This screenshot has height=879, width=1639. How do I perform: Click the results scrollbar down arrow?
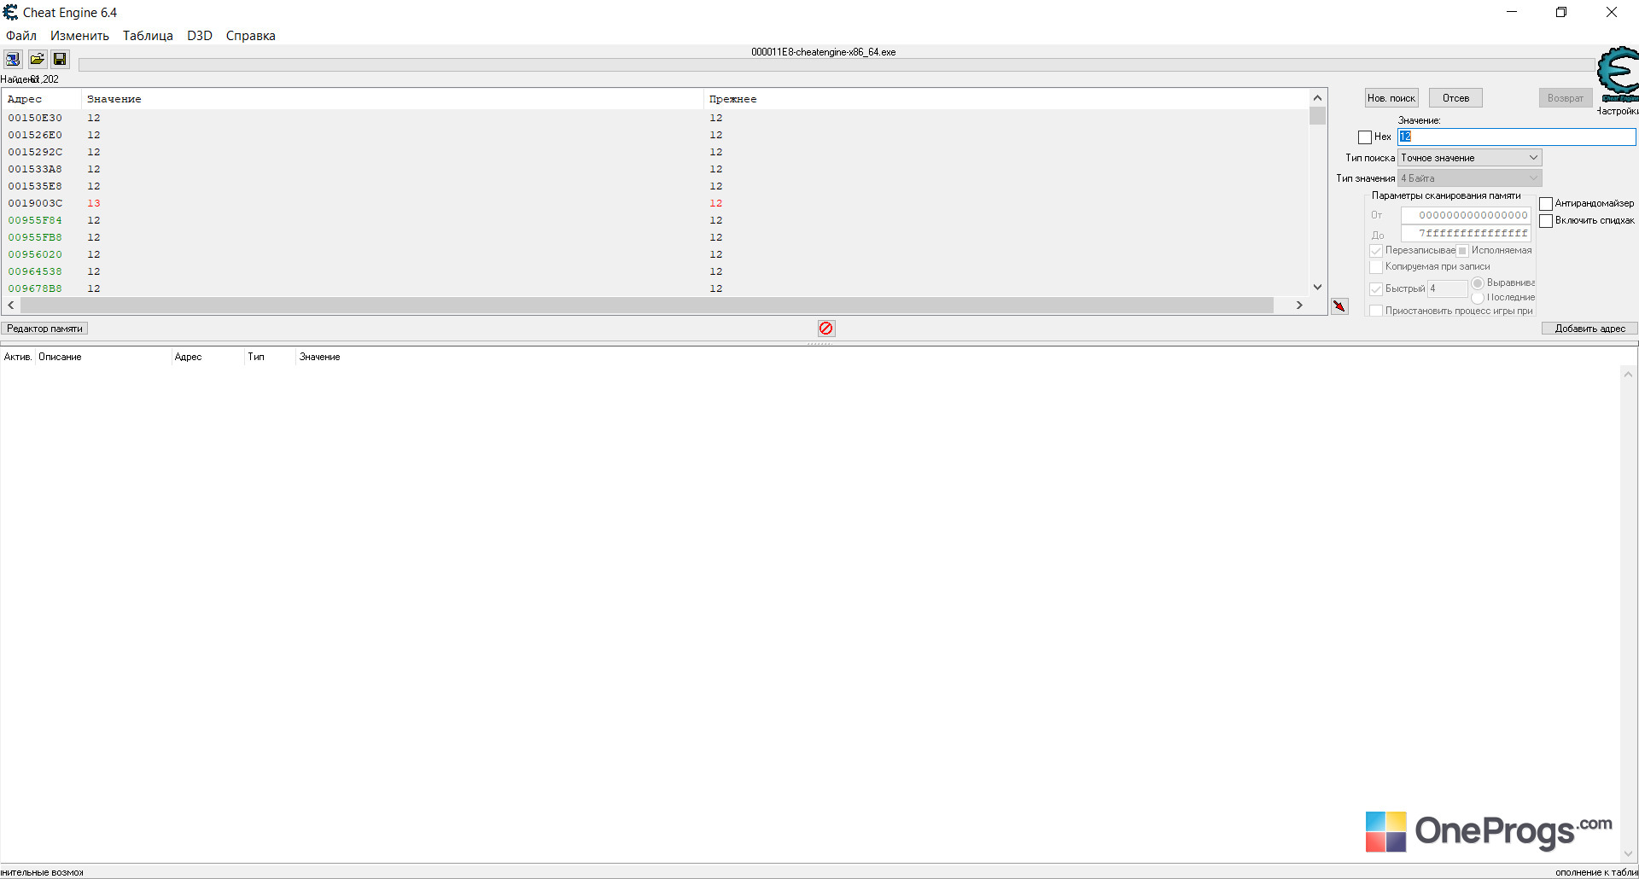[1317, 288]
